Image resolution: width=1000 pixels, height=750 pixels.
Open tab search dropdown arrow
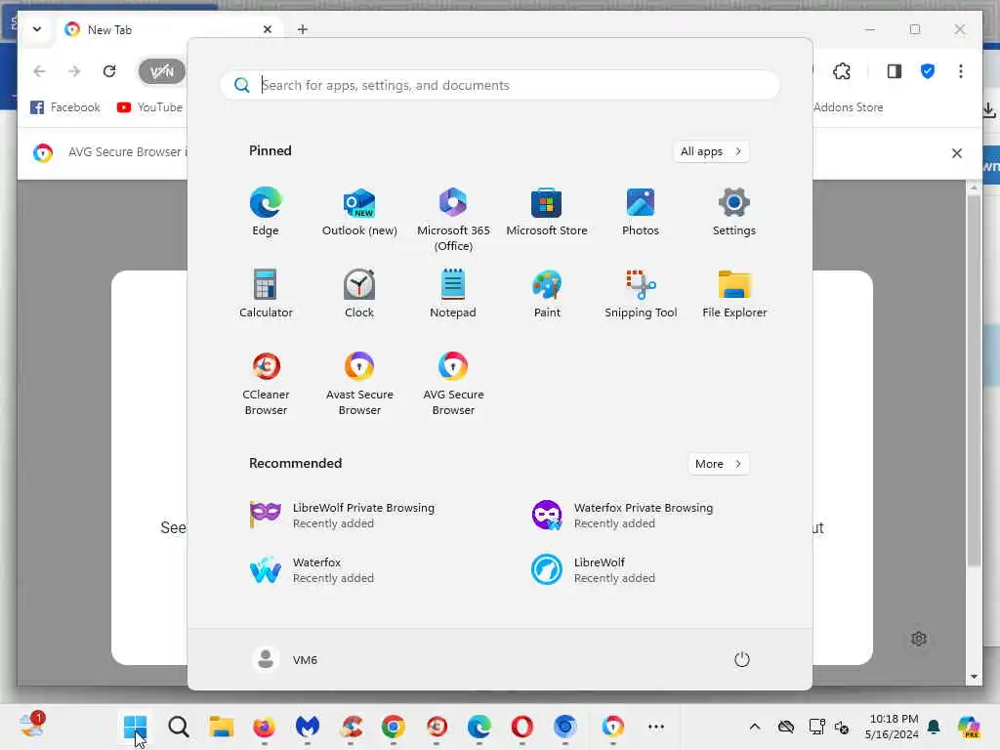[x=37, y=29]
